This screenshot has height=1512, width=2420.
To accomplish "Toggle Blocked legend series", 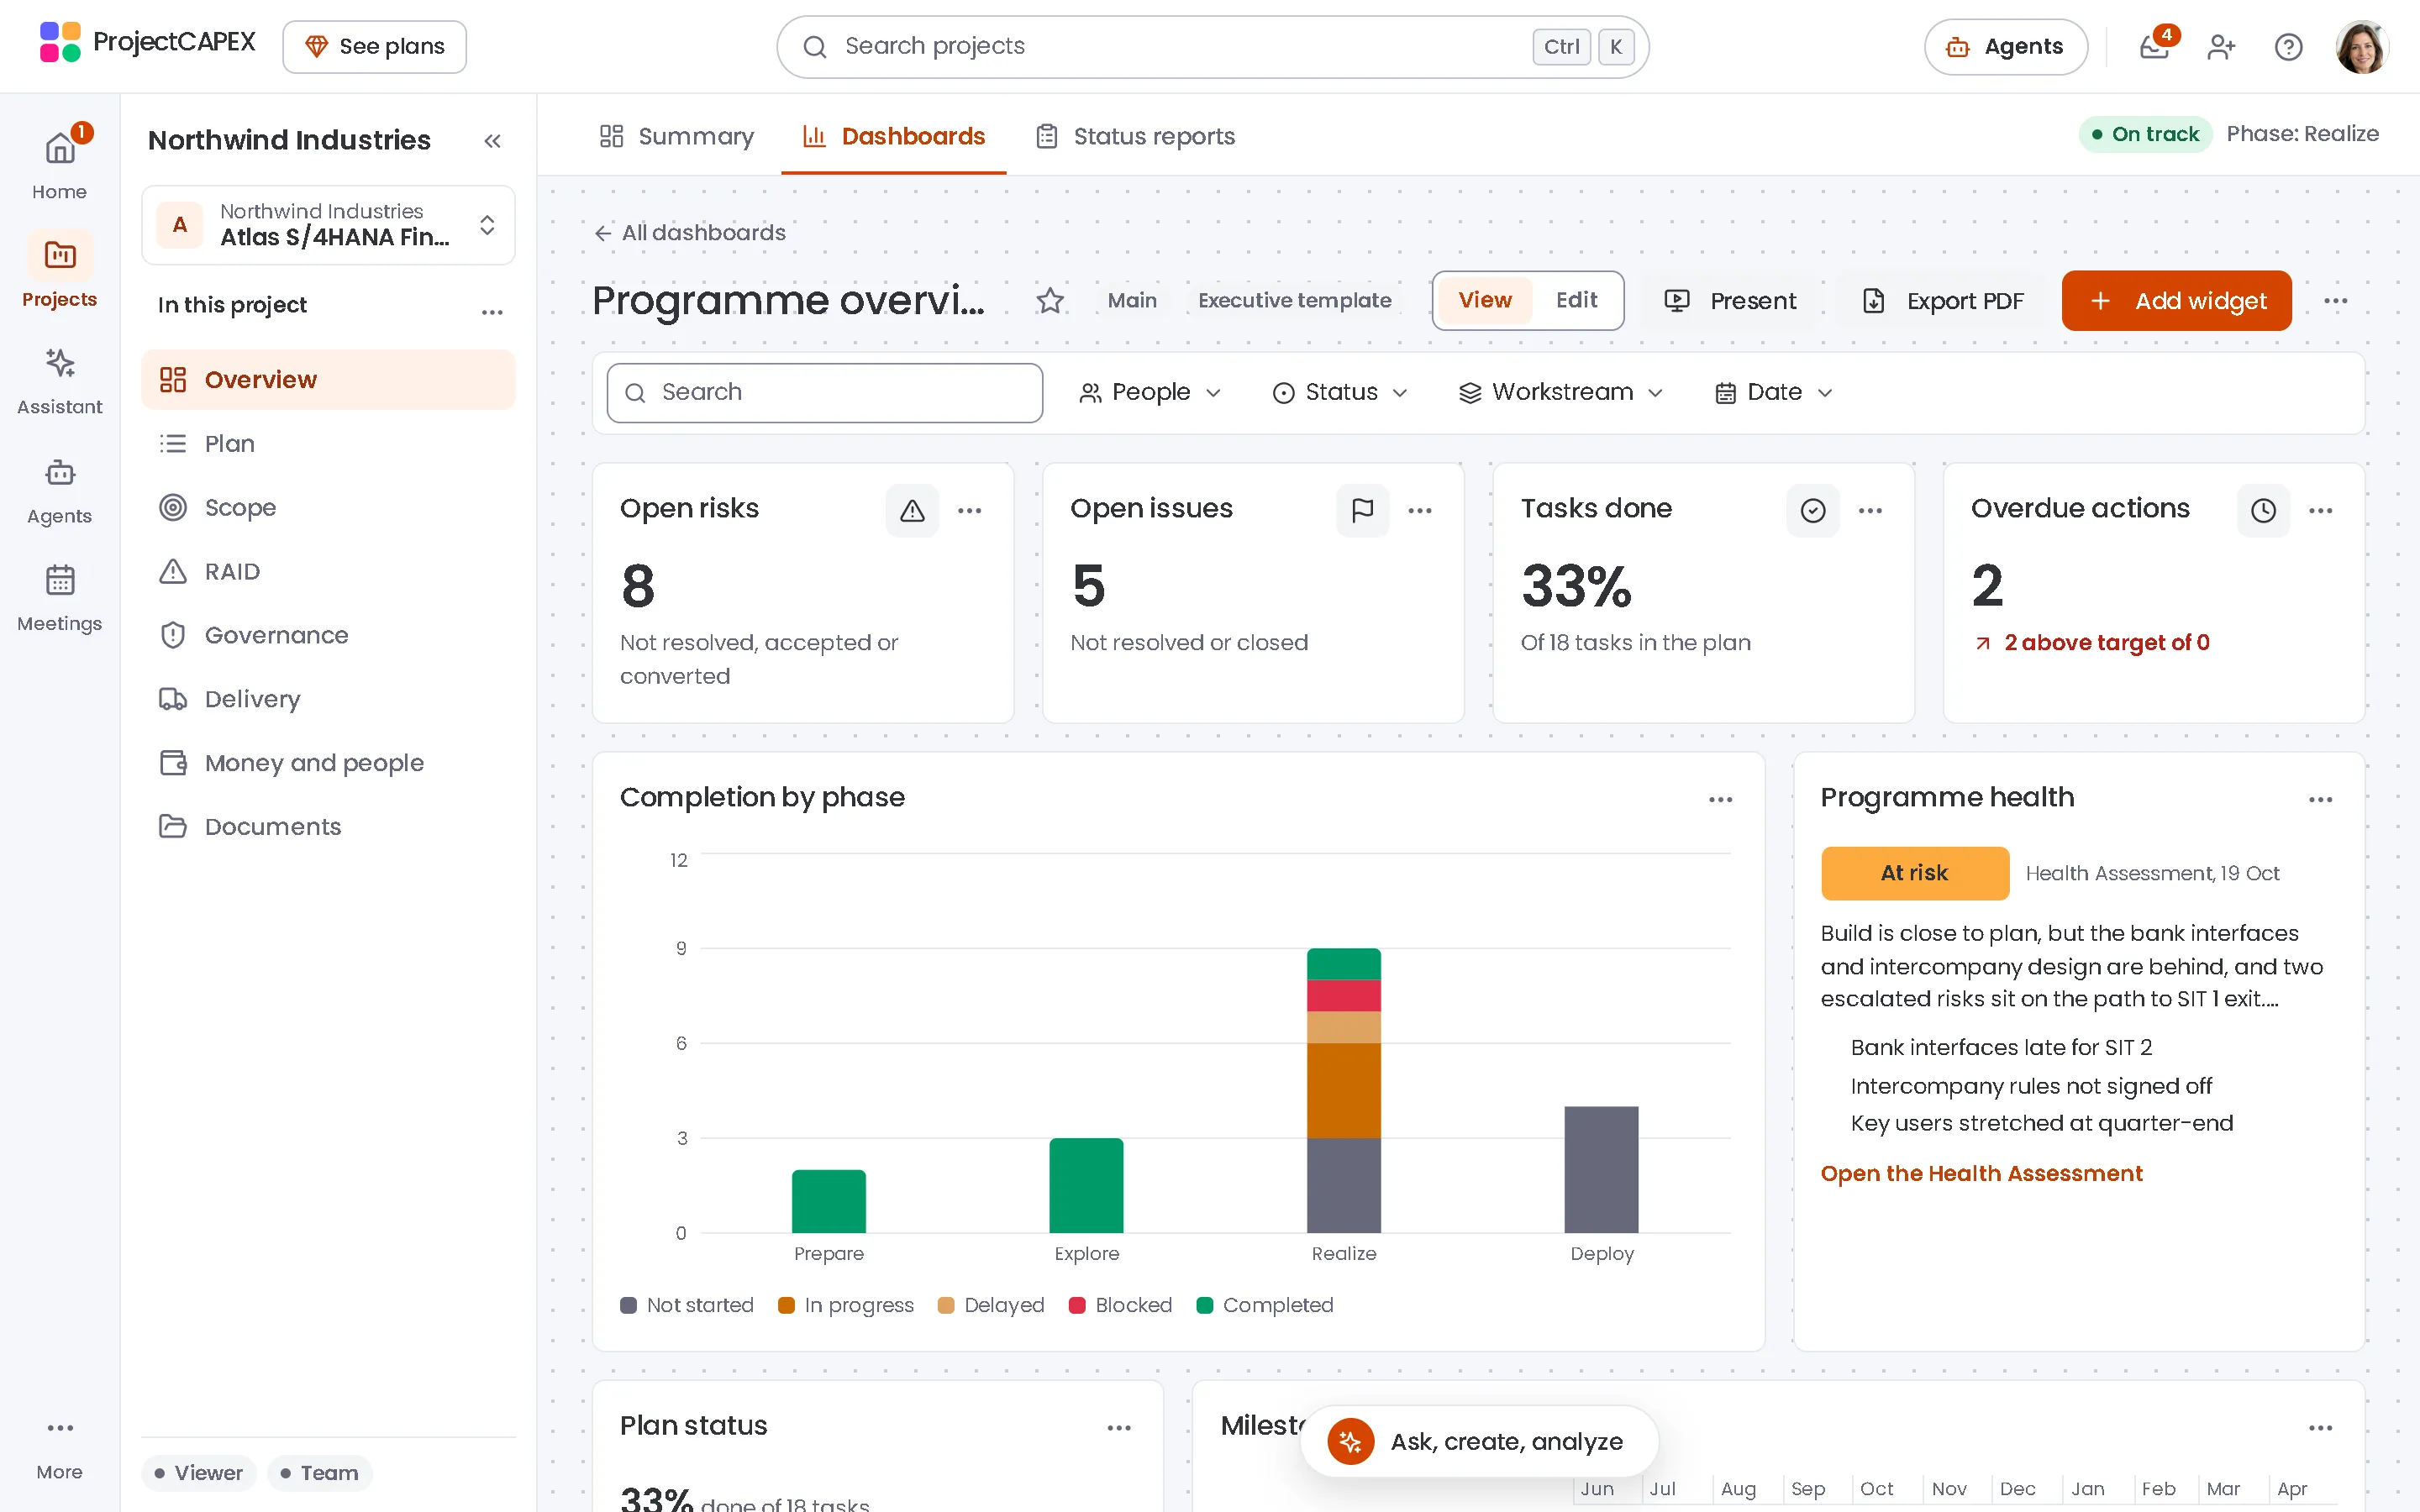I will (x=1120, y=1305).
